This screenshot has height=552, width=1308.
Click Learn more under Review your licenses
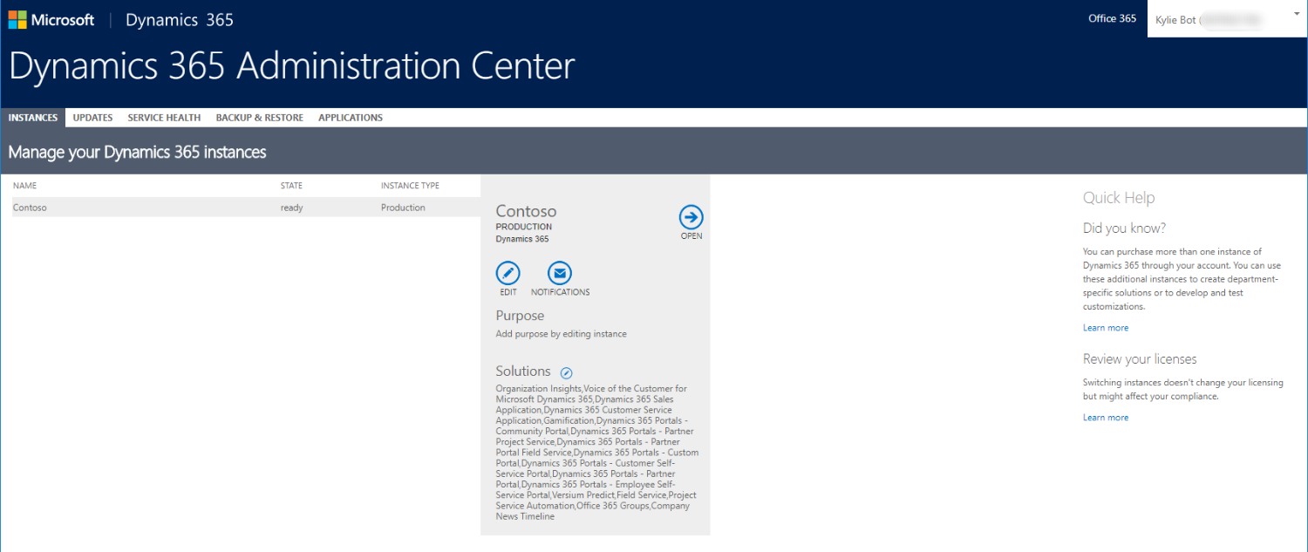click(1106, 418)
